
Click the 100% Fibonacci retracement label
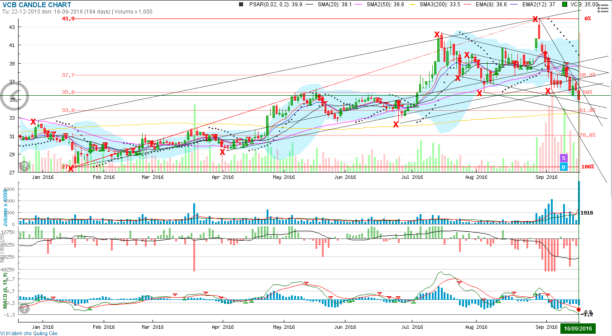point(588,167)
